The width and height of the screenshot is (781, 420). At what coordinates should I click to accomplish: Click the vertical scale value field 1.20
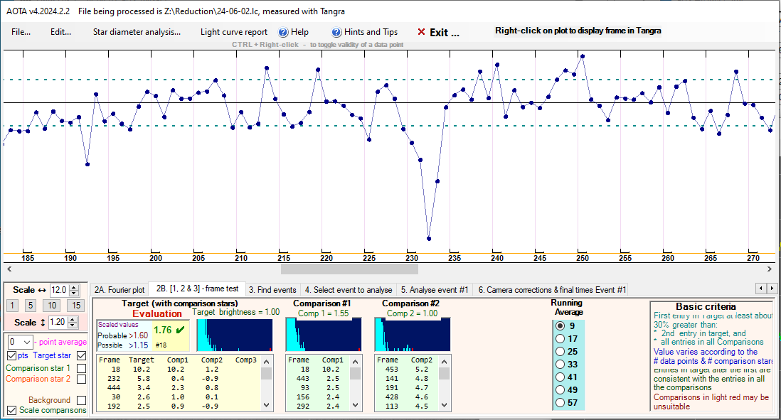coord(58,322)
